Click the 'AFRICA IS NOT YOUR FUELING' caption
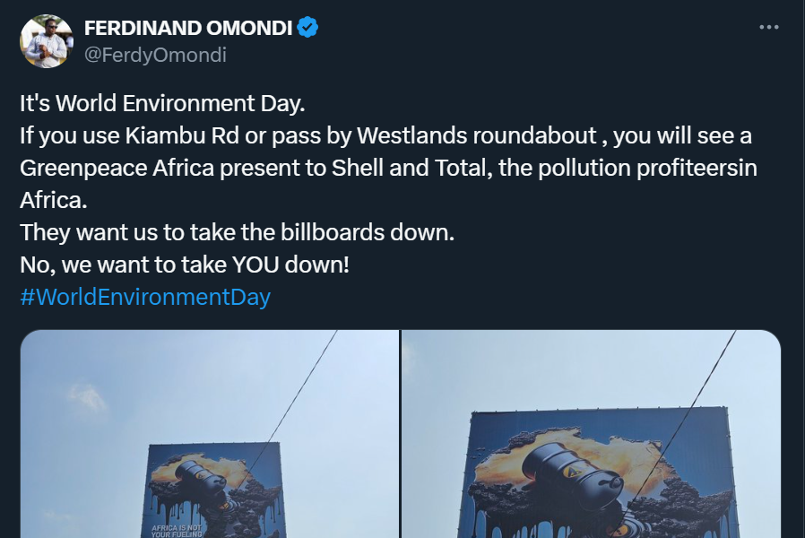The width and height of the screenshot is (805, 538). pyautogui.click(x=177, y=531)
